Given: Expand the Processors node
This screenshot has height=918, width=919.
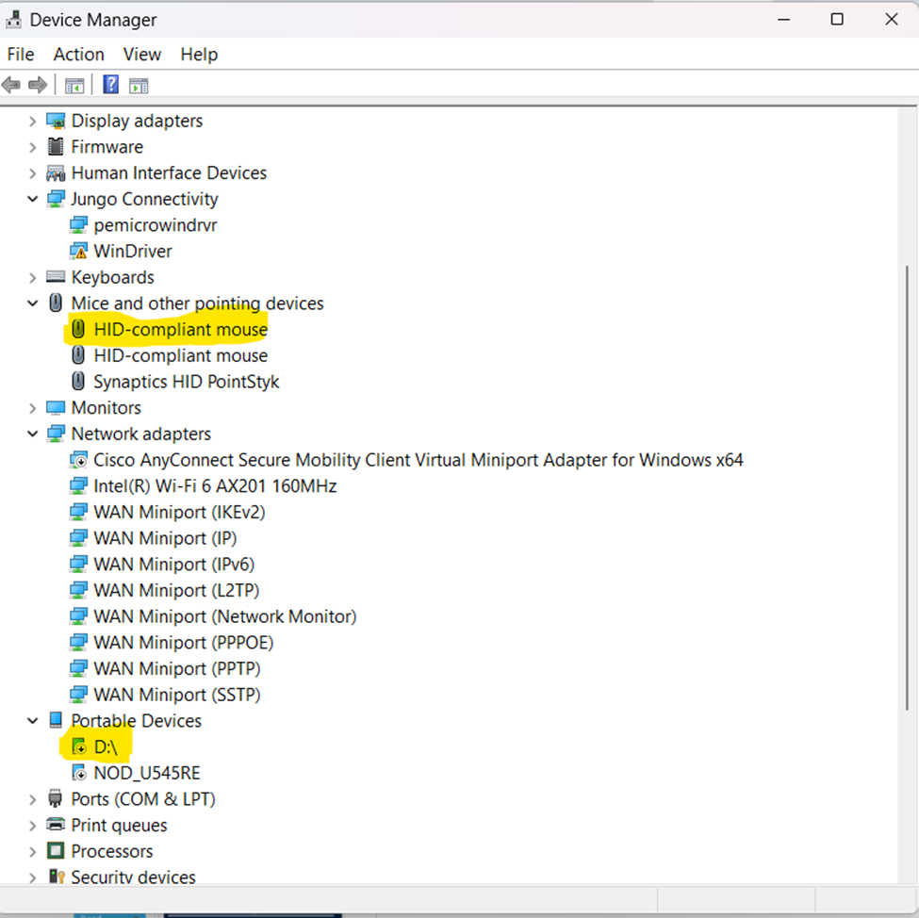Looking at the screenshot, I should 33,851.
